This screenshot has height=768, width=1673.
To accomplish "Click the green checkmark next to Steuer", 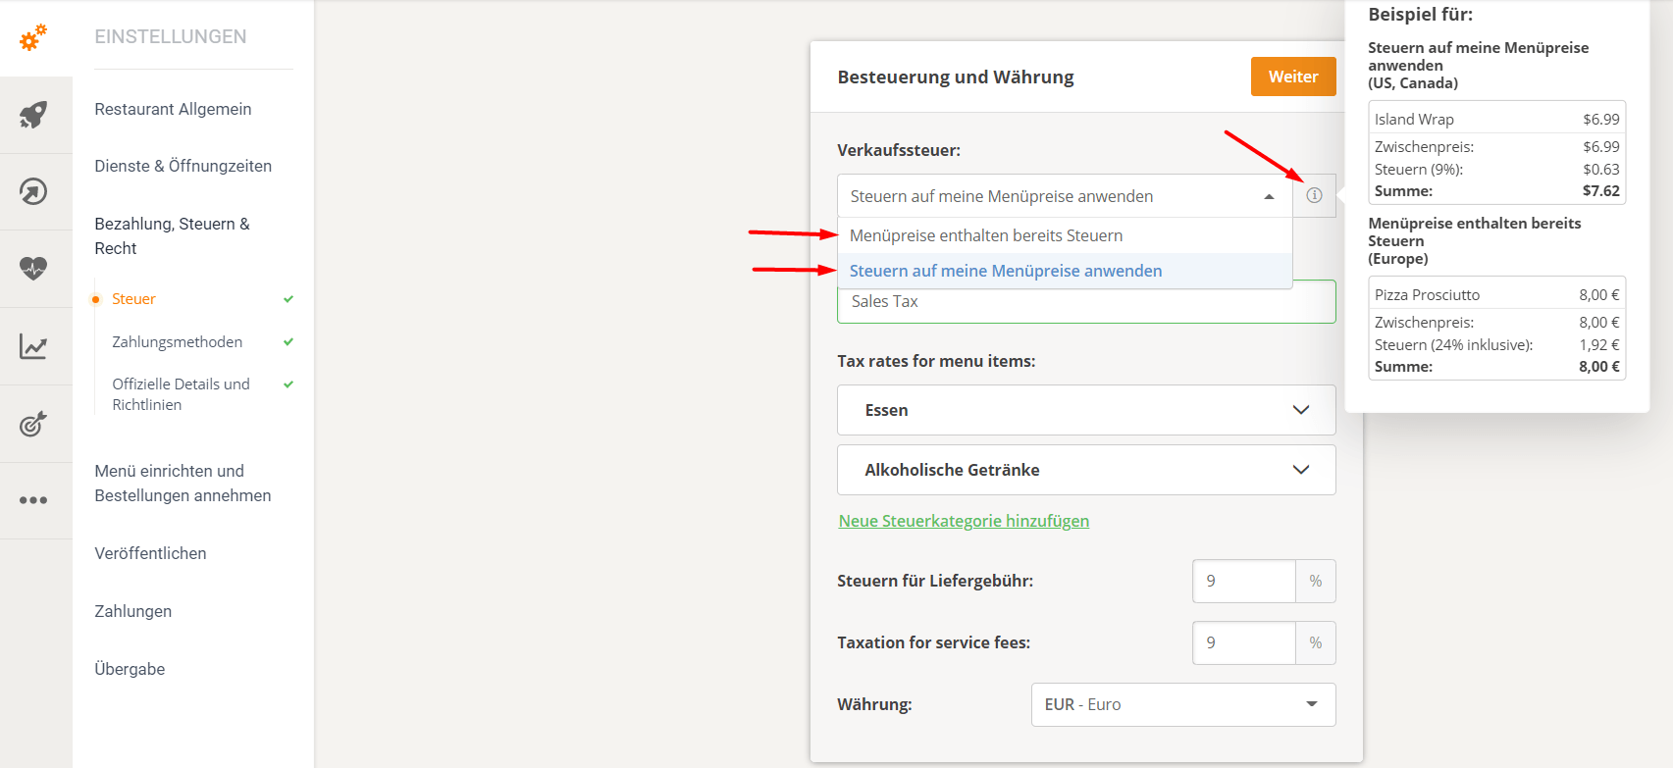I will tap(288, 299).
